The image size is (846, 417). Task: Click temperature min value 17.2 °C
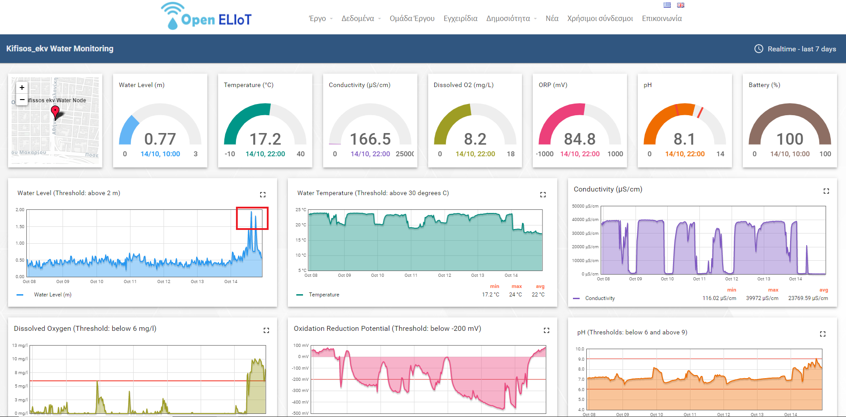point(490,295)
